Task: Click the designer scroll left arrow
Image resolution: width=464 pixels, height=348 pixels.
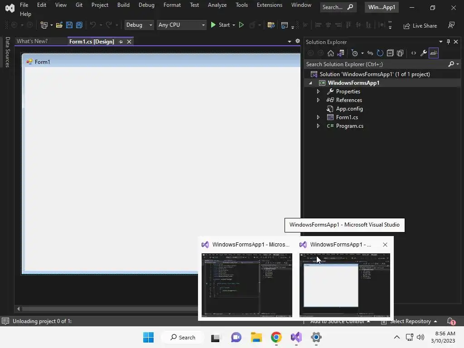Action: tap(18, 309)
